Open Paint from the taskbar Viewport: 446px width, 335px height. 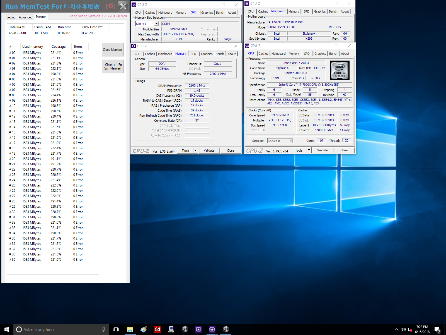tap(144, 329)
